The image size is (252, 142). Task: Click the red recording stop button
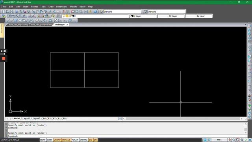click(4, 58)
